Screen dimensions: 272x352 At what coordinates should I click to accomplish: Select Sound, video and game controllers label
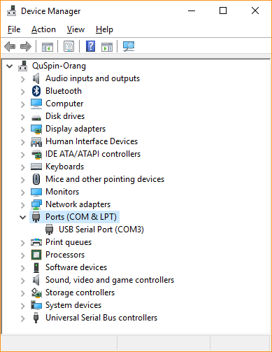point(110,280)
